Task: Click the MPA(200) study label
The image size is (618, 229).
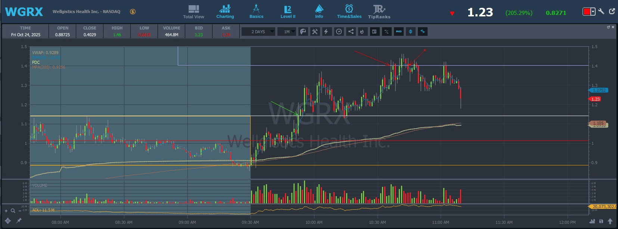Action: click(x=49, y=67)
